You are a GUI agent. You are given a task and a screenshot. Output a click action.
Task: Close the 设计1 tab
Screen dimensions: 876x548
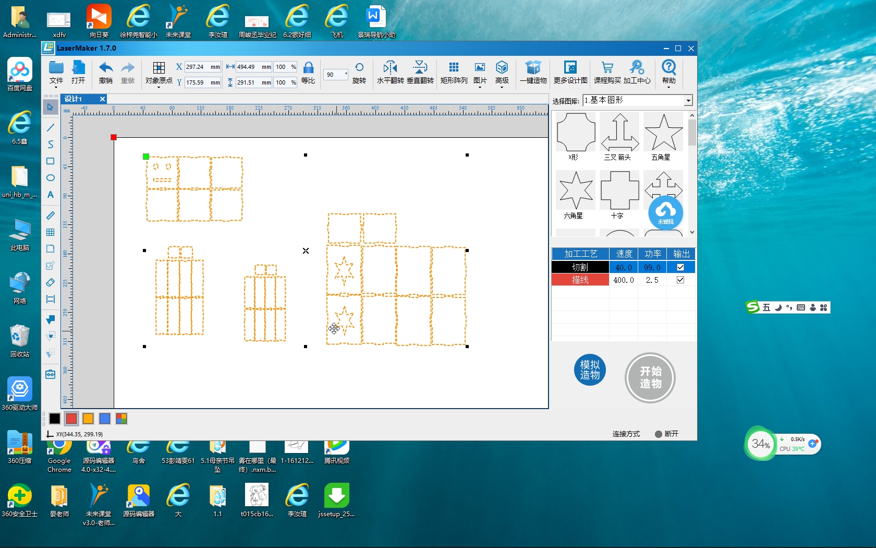(x=102, y=99)
